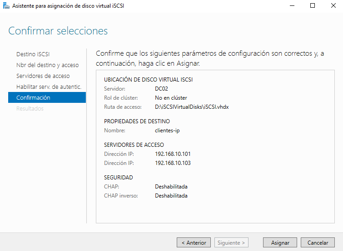
Task: Go to the Destino iSCSI step
Action: click(33, 54)
